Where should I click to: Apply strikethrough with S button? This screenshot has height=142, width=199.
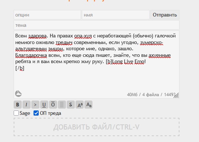tap(71, 105)
